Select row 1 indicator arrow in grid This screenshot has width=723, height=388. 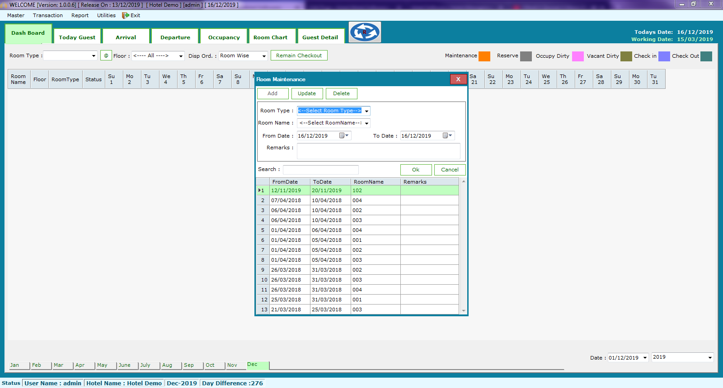(260, 190)
